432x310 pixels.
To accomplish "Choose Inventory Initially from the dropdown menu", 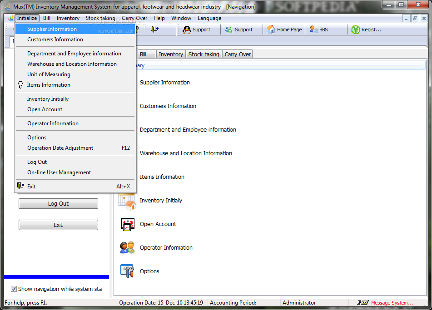I will [75, 99].
